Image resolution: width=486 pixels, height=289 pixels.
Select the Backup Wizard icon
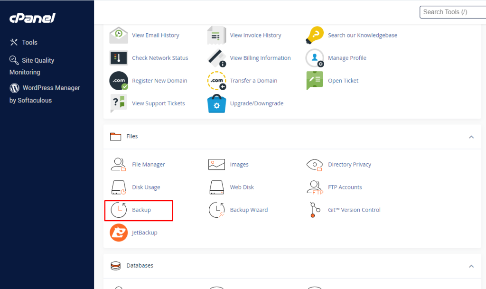[x=217, y=210]
